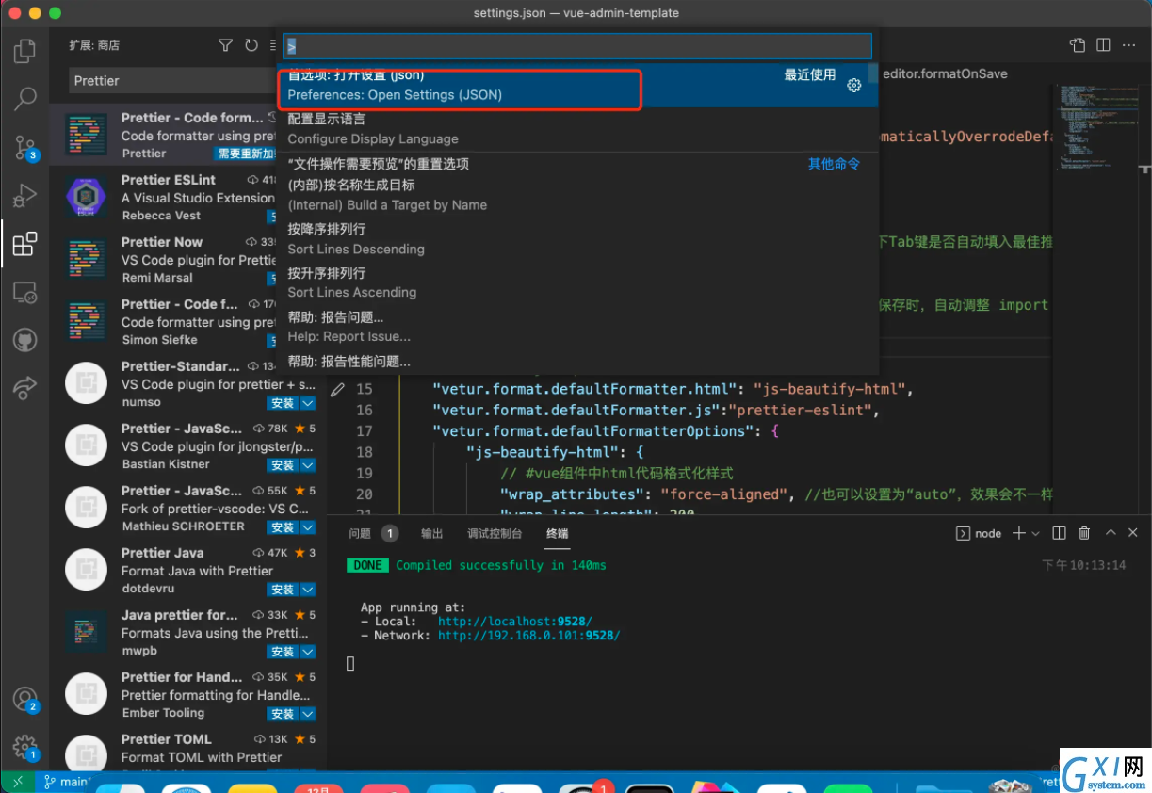Kill terminal using the trash icon
This screenshot has width=1152, height=793.
(1084, 533)
